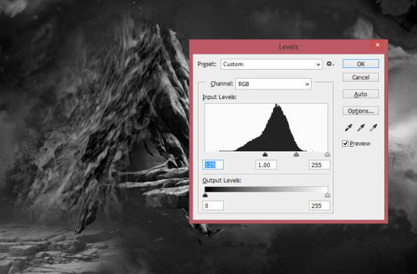Select the black point eyedropper

point(348,128)
